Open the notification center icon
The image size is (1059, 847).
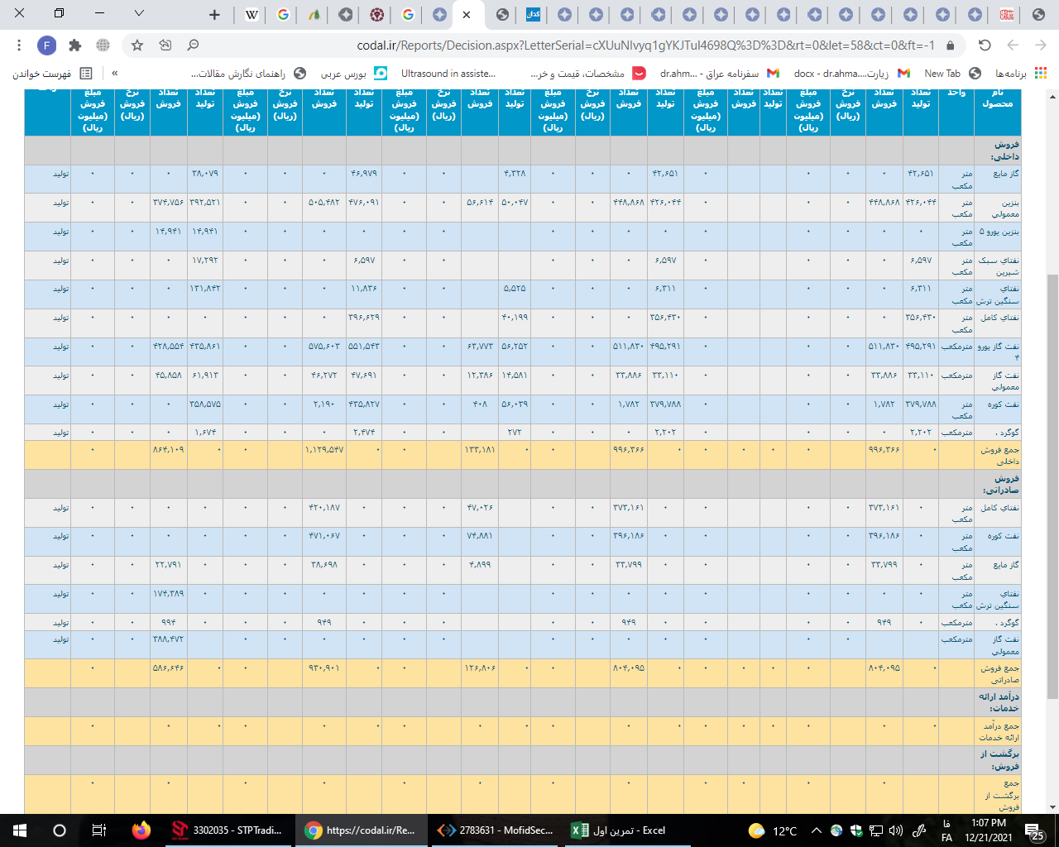(1035, 830)
